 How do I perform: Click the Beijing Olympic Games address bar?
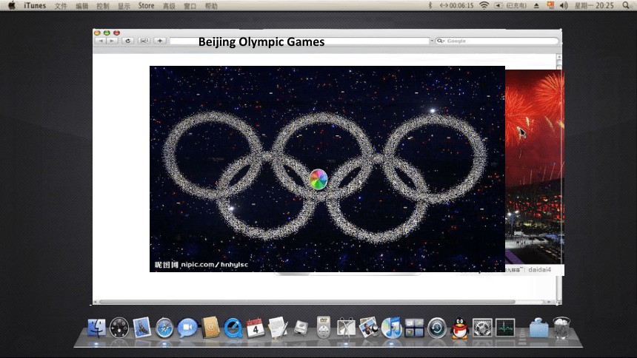point(299,41)
